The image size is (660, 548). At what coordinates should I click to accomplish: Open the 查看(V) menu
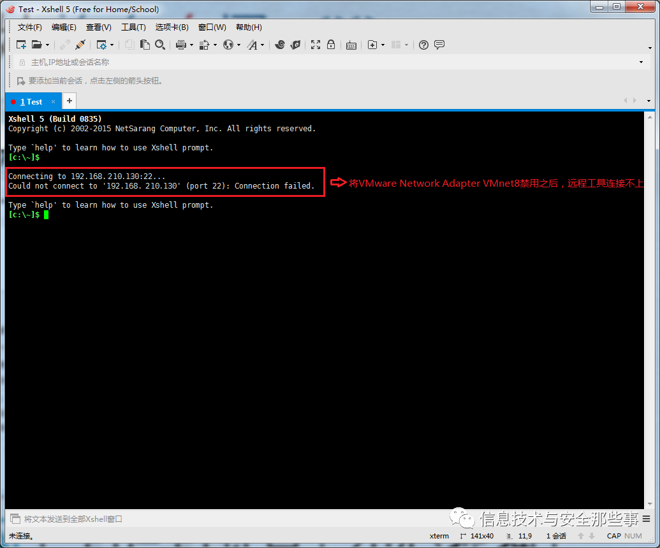(x=99, y=27)
